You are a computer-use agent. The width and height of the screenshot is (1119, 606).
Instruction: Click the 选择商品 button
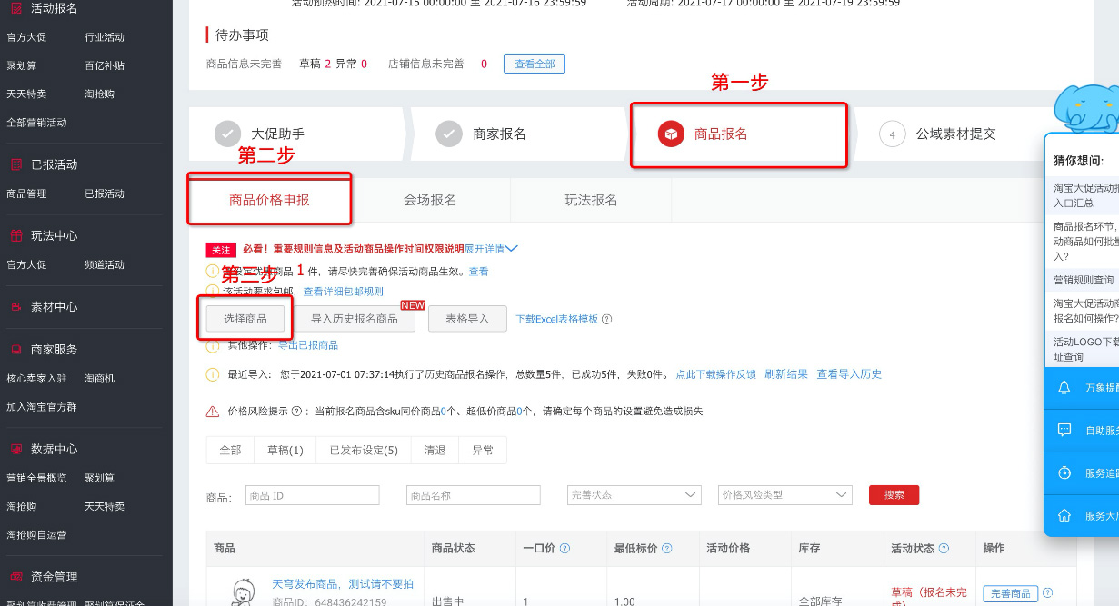click(x=245, y=318)
